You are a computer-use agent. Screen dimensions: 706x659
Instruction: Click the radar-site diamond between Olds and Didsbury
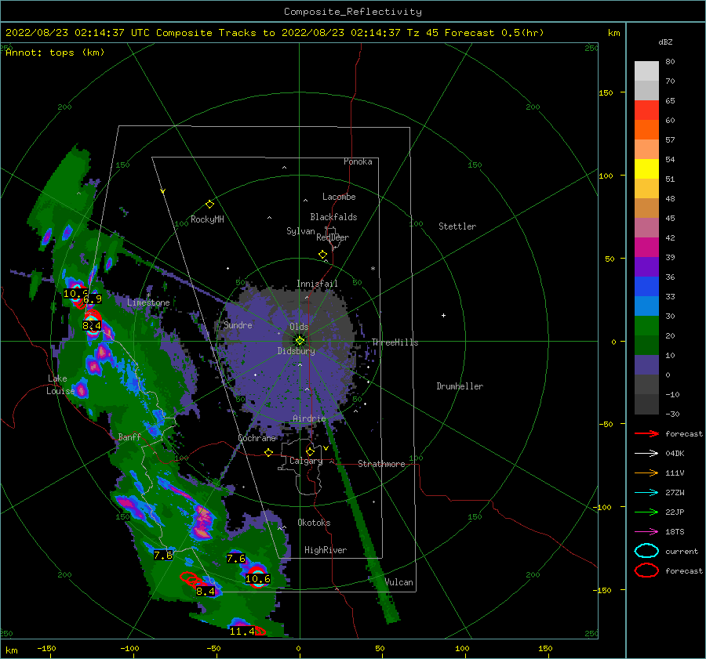tap(300, 341)
